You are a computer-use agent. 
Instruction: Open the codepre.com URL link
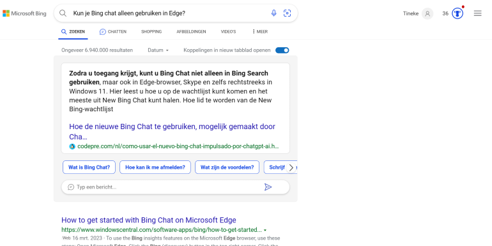click(178, 146)
